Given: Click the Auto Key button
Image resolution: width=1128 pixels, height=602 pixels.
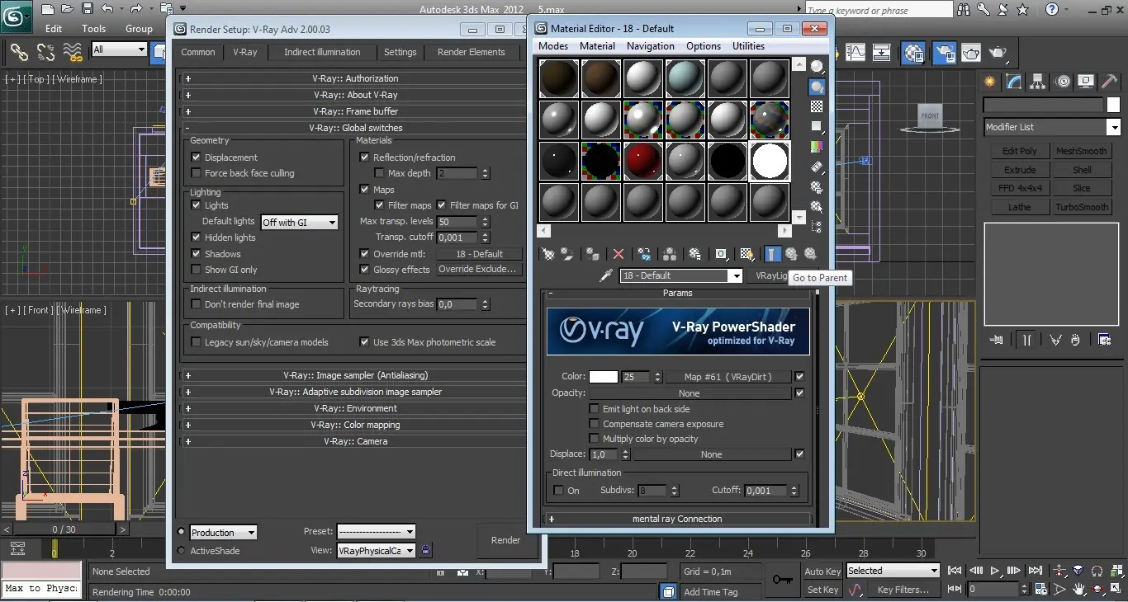Looking at the screenshot, I should point(822,571).
